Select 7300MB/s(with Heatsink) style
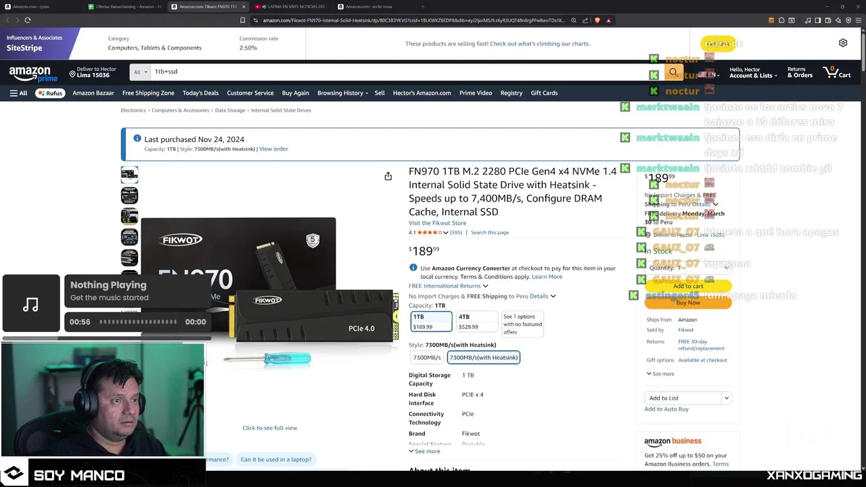The height and width of the screenshot is (487, 866). pos(484,357)
